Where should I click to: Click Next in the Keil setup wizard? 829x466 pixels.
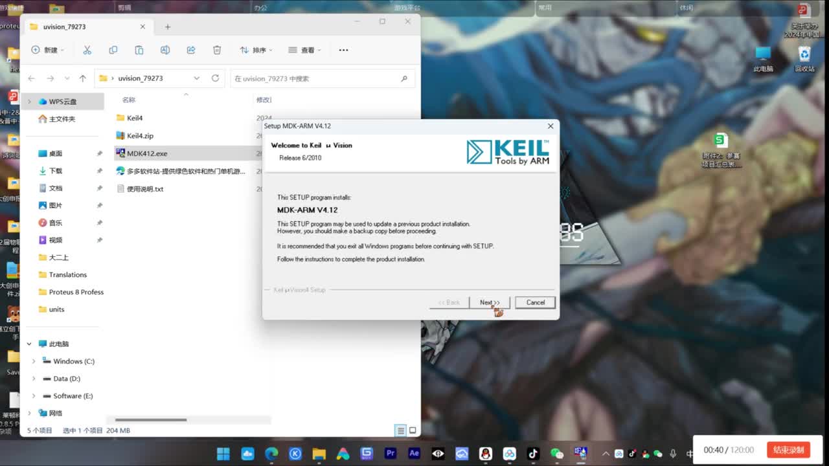pyautogui.click(x=489, y=302)
